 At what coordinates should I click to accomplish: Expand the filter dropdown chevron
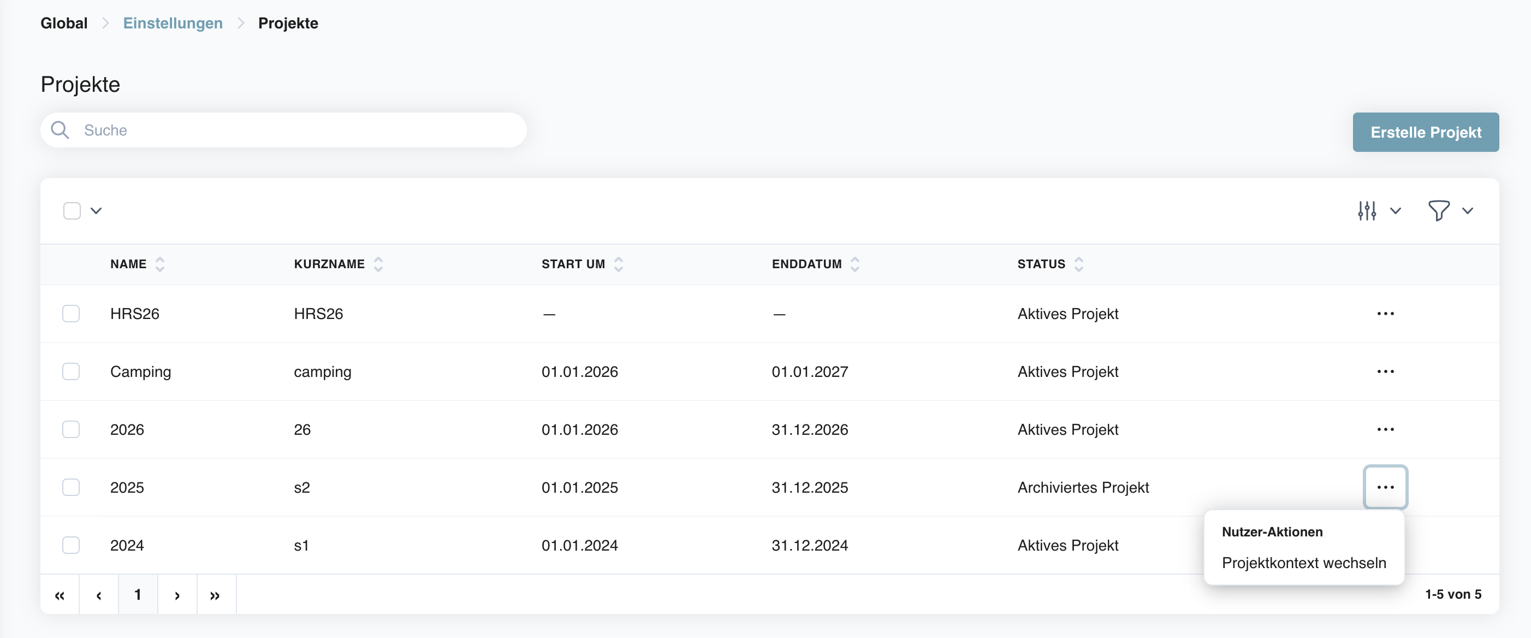pyautogui.click(x=1468, y=210)
